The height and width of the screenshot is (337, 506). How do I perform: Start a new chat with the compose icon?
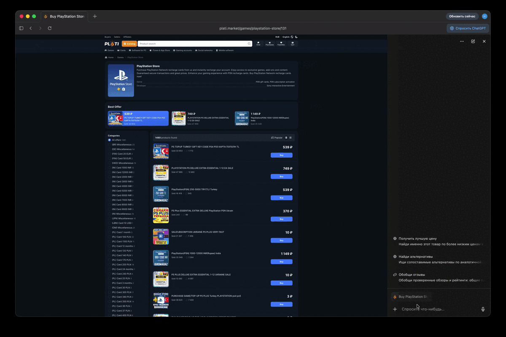(473, 41)
